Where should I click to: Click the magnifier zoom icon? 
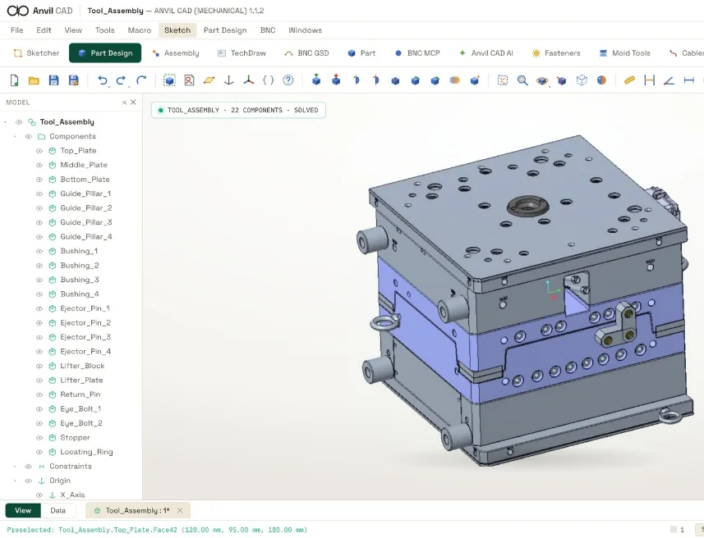point(522,80)
